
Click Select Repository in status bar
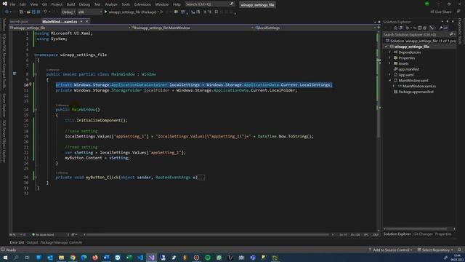[435, 250]
